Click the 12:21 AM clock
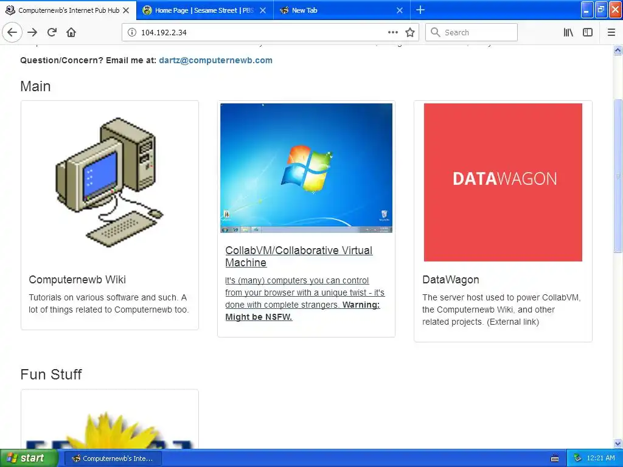Screen dimensions: 623x467 point(600,458)
